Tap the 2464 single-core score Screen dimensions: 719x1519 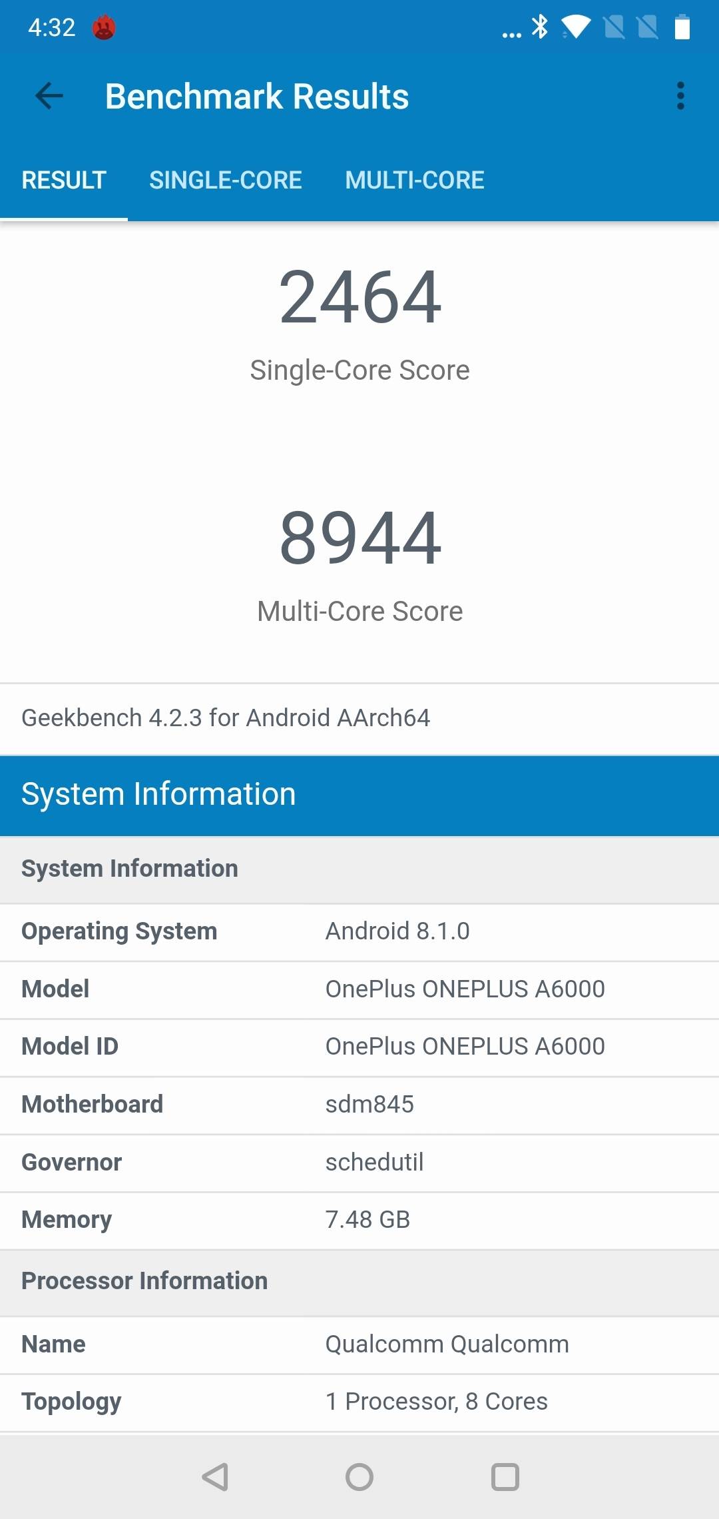click(x=360, y=297)
